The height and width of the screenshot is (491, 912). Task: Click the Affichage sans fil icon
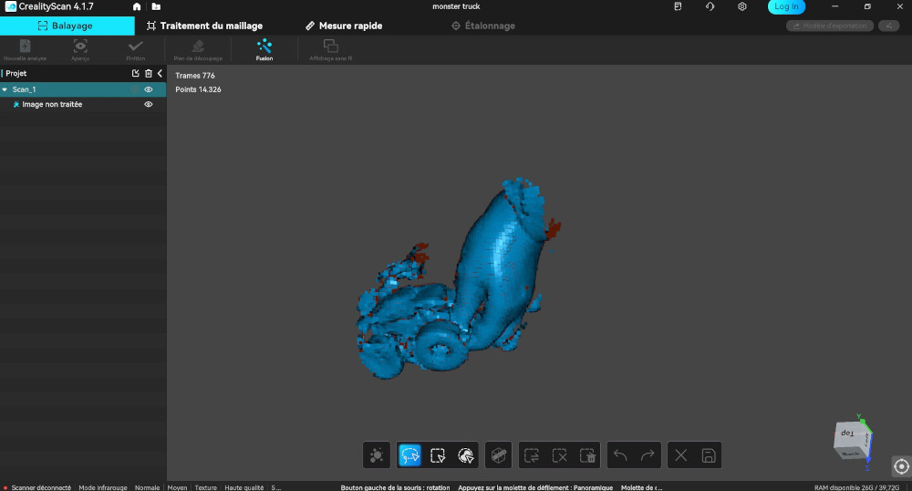click(330, 46)
